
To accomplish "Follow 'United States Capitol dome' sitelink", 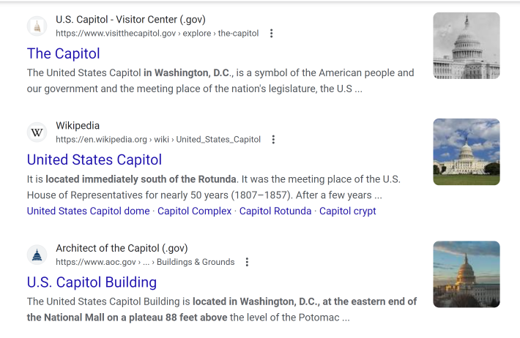I will click(x=88, y=211).
